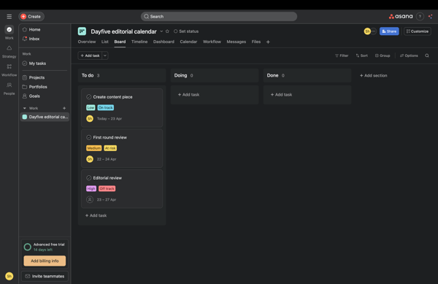Open the People section icon
Screen dimensions: 438x284
pyautogui.click(x=9, y=85)
